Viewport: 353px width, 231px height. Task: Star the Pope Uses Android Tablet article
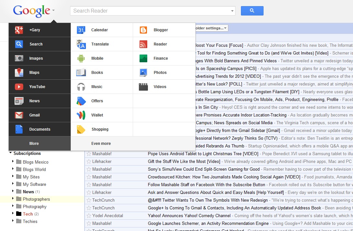pos(89,154)
